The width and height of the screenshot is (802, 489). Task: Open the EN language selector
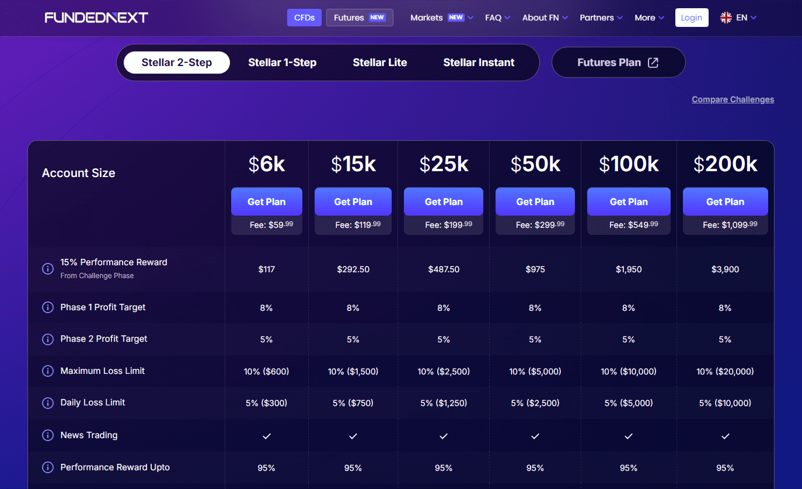pos(738,18)
